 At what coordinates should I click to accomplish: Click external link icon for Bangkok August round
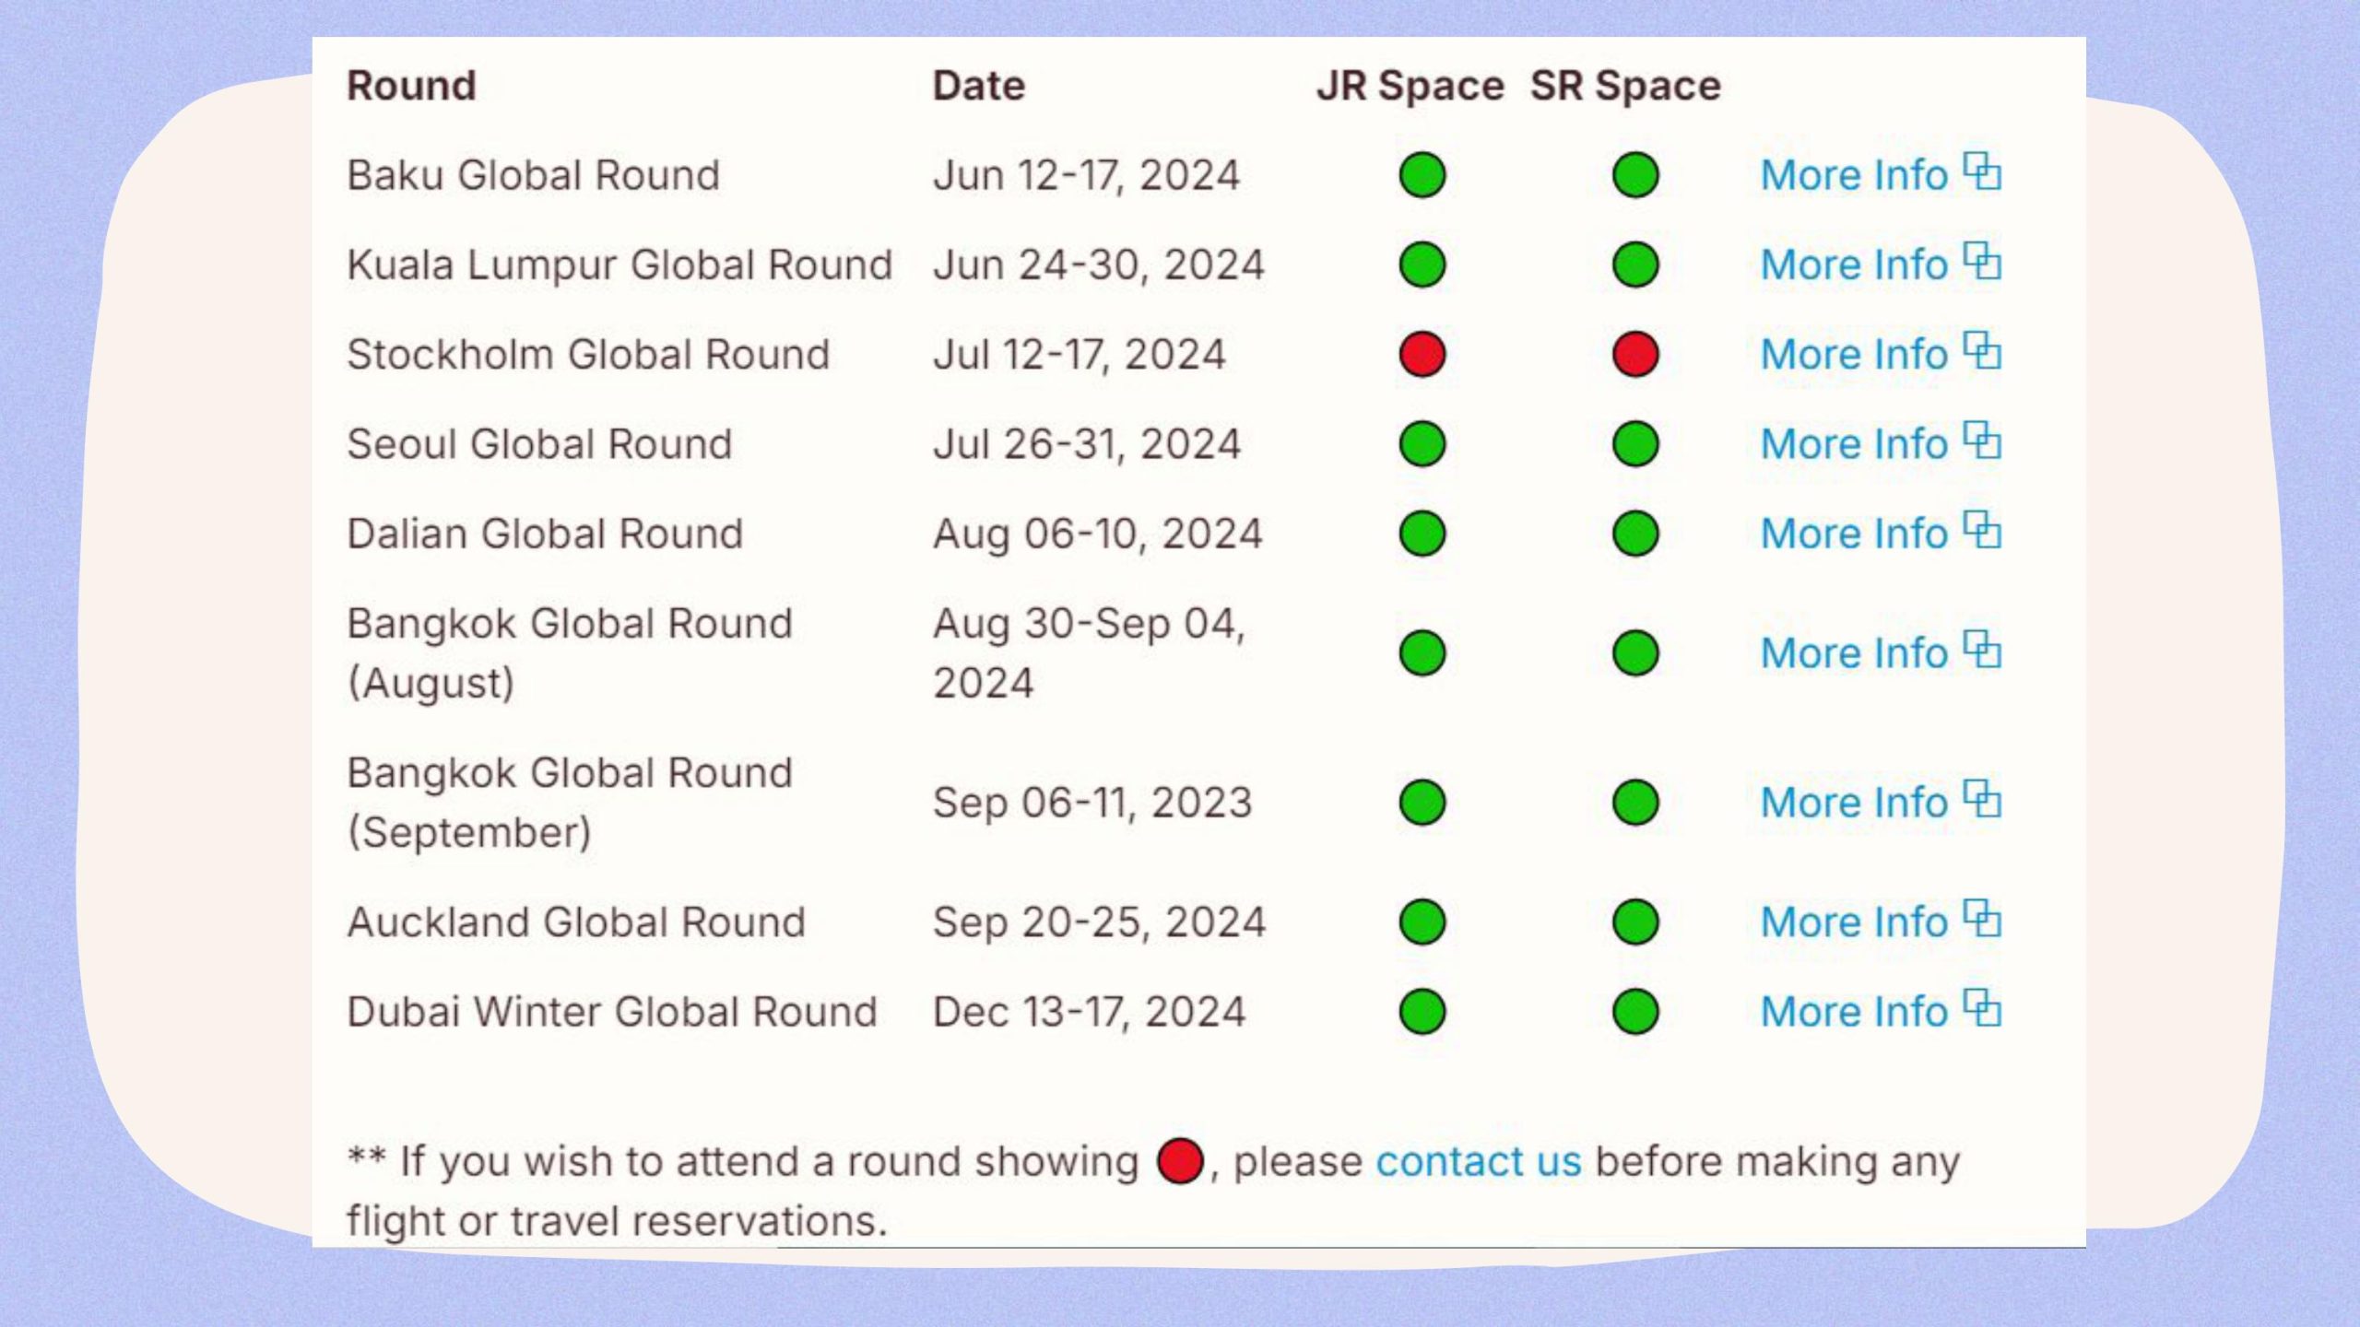pos(1982,650)
